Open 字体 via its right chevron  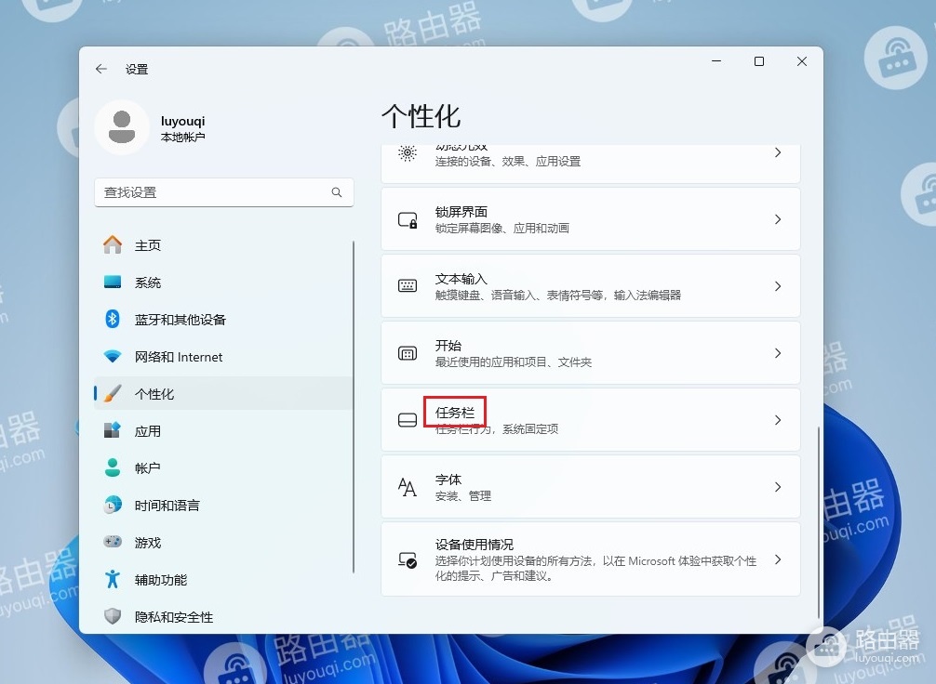778,487
